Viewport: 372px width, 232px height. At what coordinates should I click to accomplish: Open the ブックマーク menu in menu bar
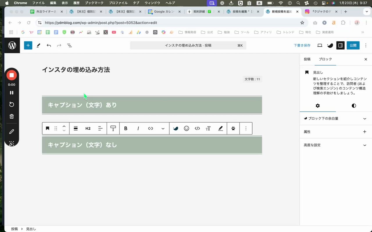coord(94,3)
